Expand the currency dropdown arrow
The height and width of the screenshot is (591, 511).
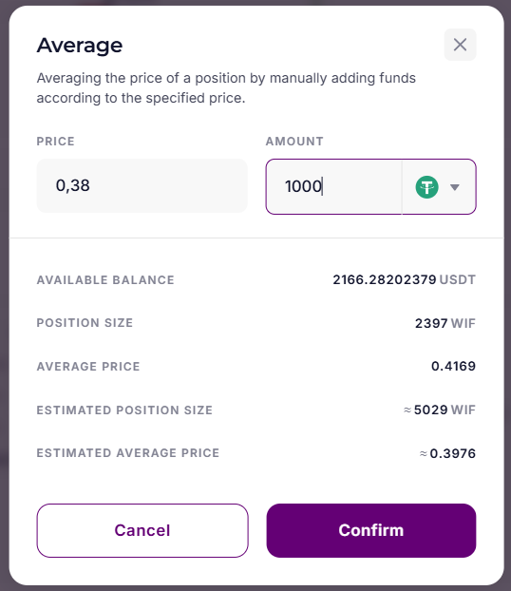pos(455,187)
